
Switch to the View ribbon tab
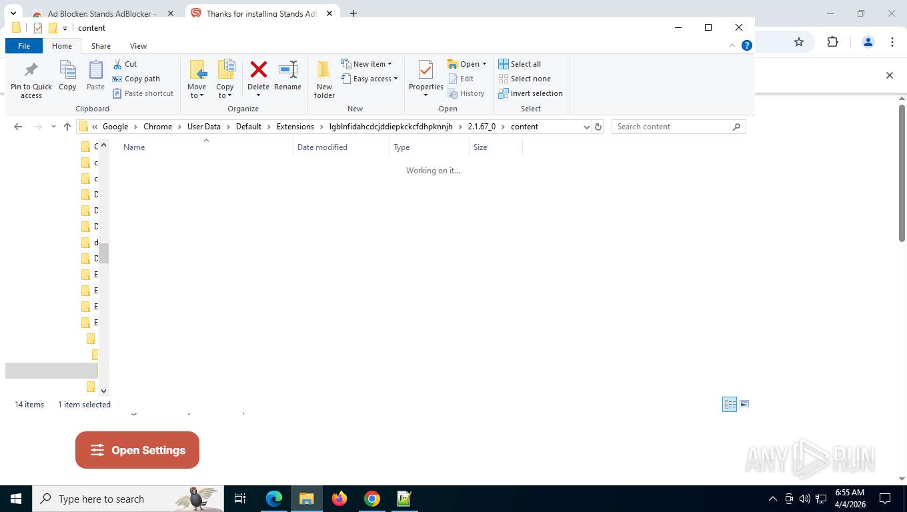[x=138, y=46]
